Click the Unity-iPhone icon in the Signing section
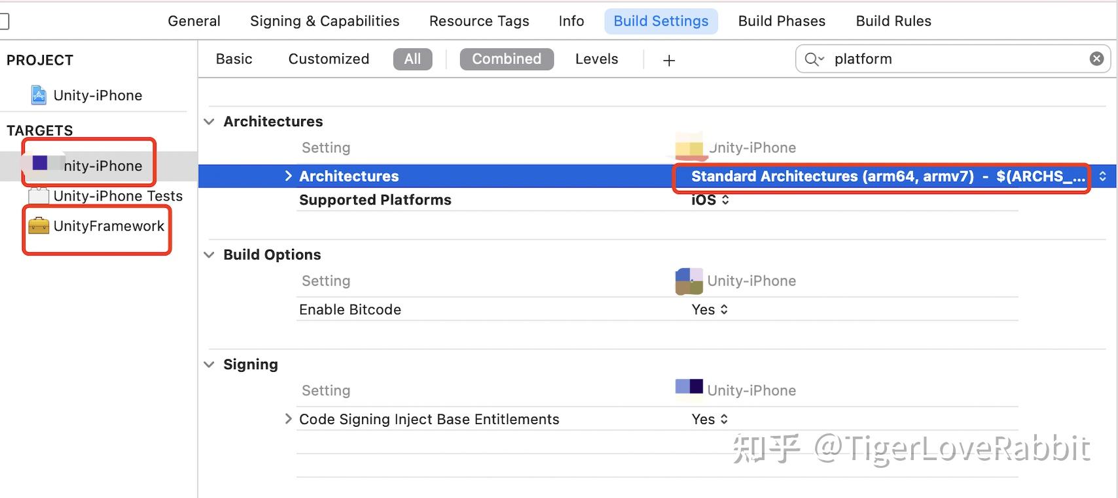This screenshot has height=498, width=1118. point(688,387)
